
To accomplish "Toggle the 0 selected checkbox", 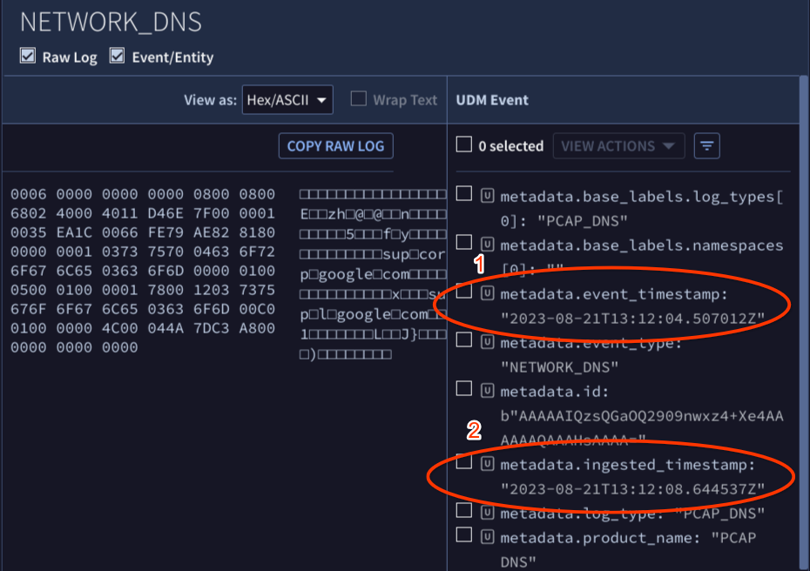I will pyautogui.click(x=463, y=144).
